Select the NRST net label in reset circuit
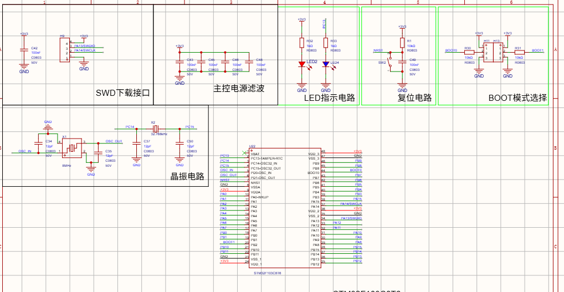 click(378, 51)
